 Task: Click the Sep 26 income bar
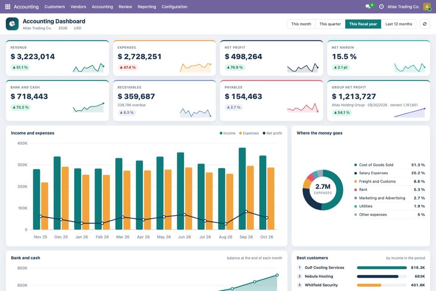click(242, 189)
